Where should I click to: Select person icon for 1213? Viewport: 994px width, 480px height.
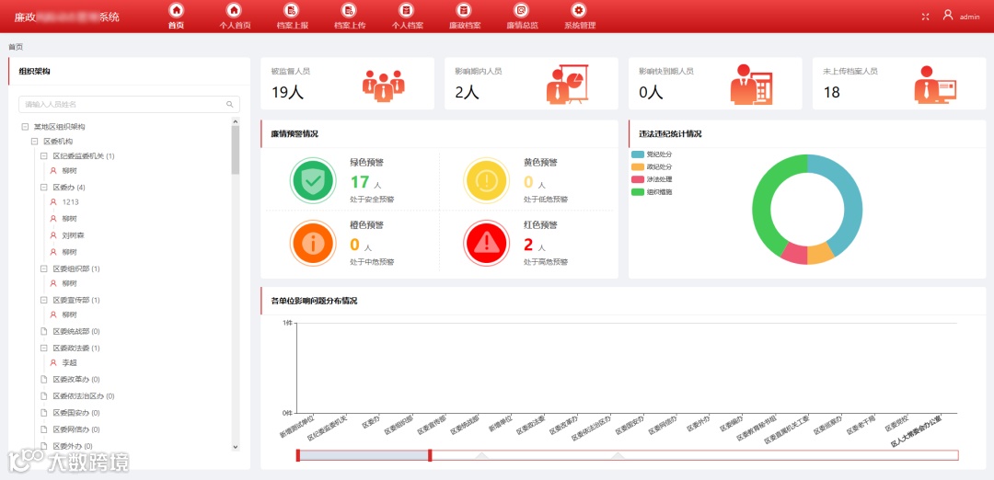(x=54, y=202)
